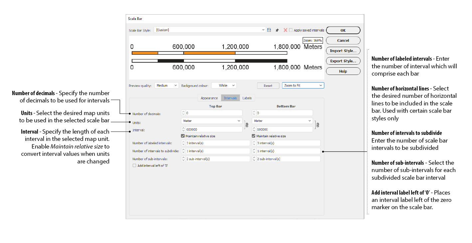
Task: Enable the Apply saved intervals checkbox
Action: coord(291,30)
